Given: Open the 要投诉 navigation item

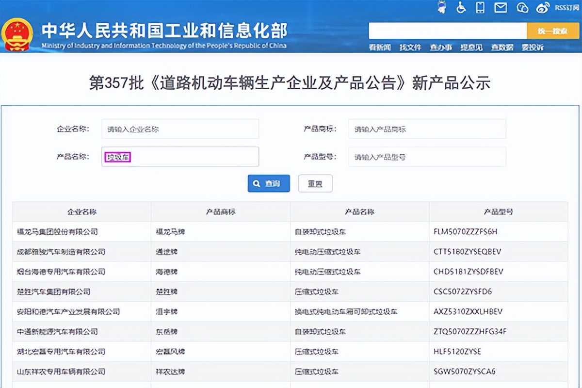Looking at the screenshot, I should point(532,48).
